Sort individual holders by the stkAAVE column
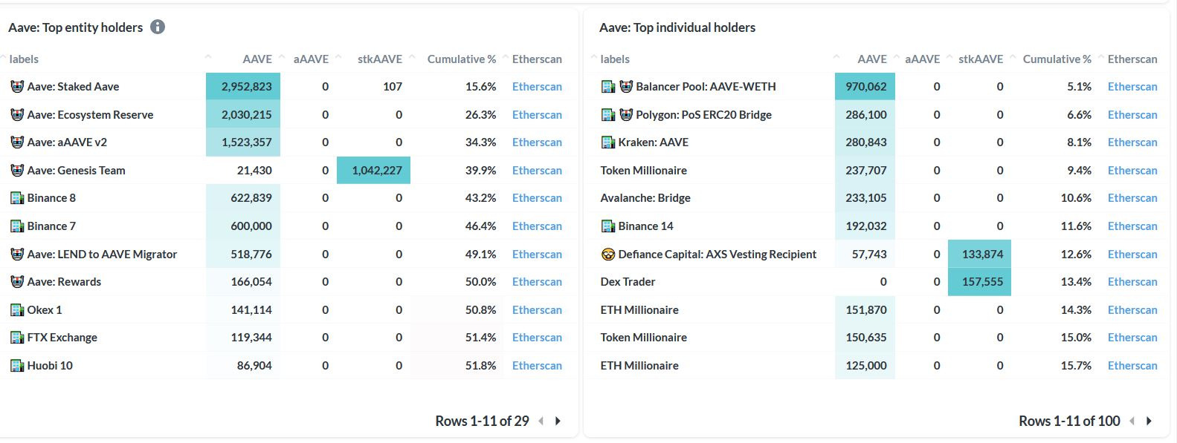This screenshot has height=443, width=1177. (981, 59)
